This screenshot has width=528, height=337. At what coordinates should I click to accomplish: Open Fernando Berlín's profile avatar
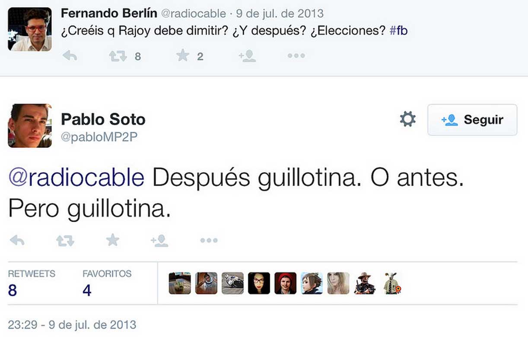pyautogui.click(x=30, y=29)
